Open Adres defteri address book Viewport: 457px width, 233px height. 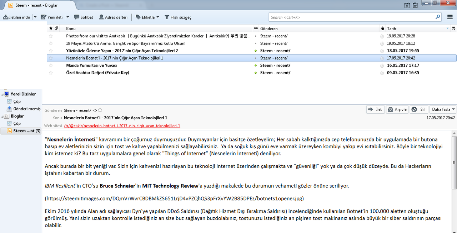pyautogui.click(x=113, y=17)
